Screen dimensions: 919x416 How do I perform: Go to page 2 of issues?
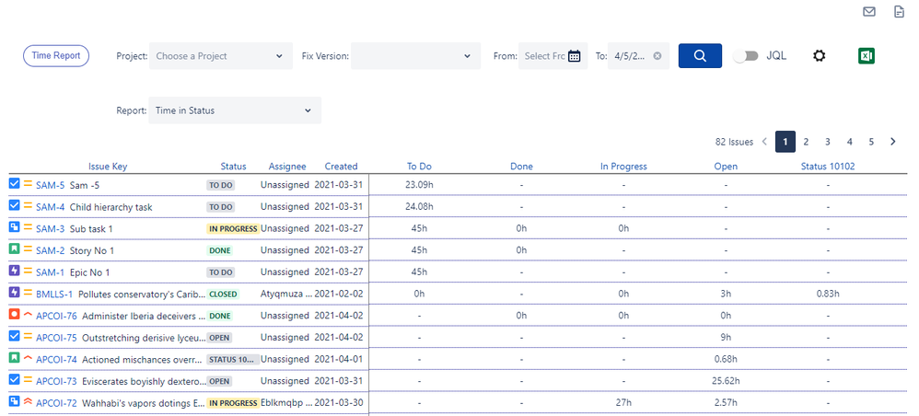click(x=806, y=142)
